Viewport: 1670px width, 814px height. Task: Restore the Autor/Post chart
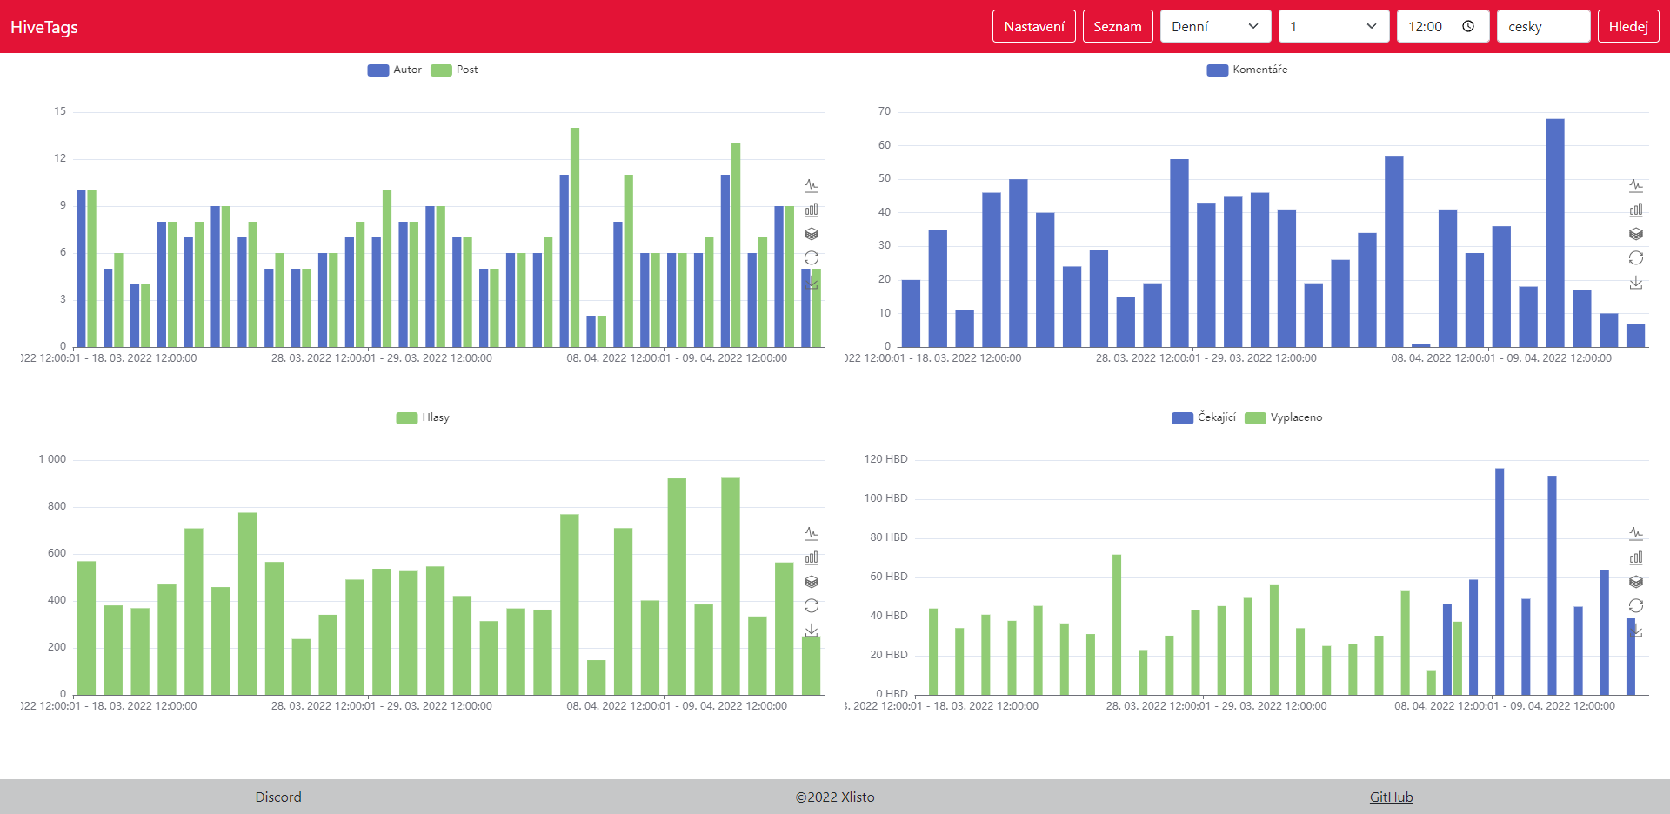812,258
